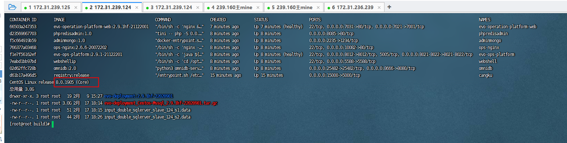Click the COMMAND column header
This screenshot has height=143, width=567.
click(163, 20)
